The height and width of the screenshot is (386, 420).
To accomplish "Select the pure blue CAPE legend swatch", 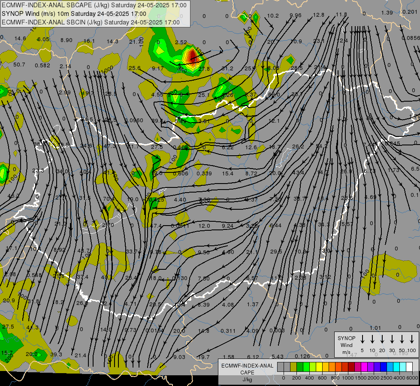I will [x=383, y=367].
